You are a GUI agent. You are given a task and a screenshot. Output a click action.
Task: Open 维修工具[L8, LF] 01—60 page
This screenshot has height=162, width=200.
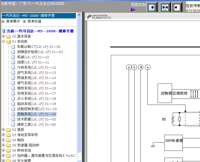(x=36, y=125)
